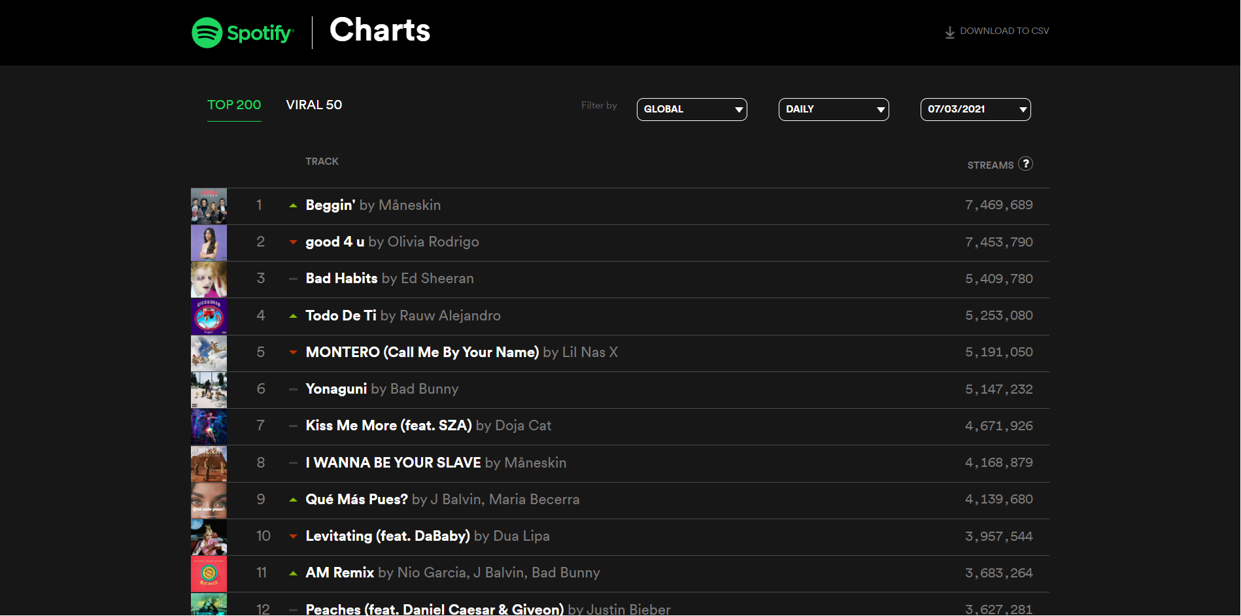Click the Spotify logo icon
1241x616 pixels.
[207, 33]
